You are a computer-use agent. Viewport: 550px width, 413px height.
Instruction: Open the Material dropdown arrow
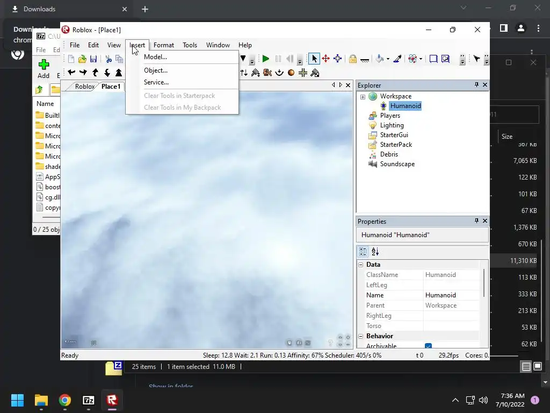pyautogui.click(x=421, y=59)
